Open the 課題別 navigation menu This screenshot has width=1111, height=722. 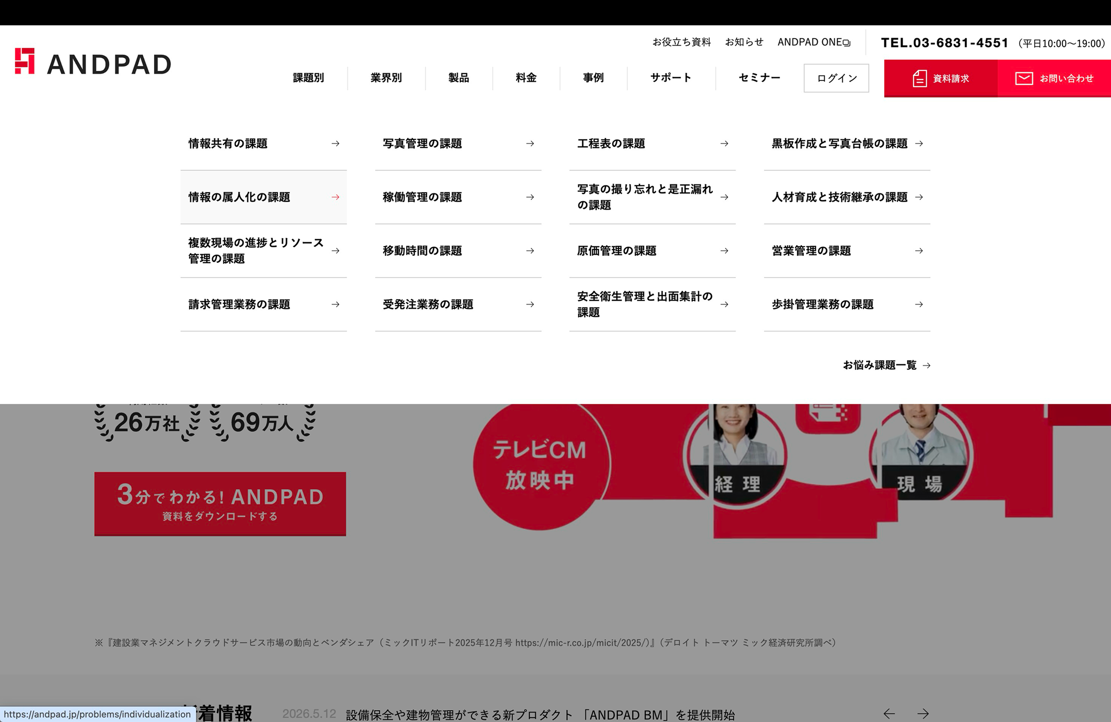pos(308,78)
